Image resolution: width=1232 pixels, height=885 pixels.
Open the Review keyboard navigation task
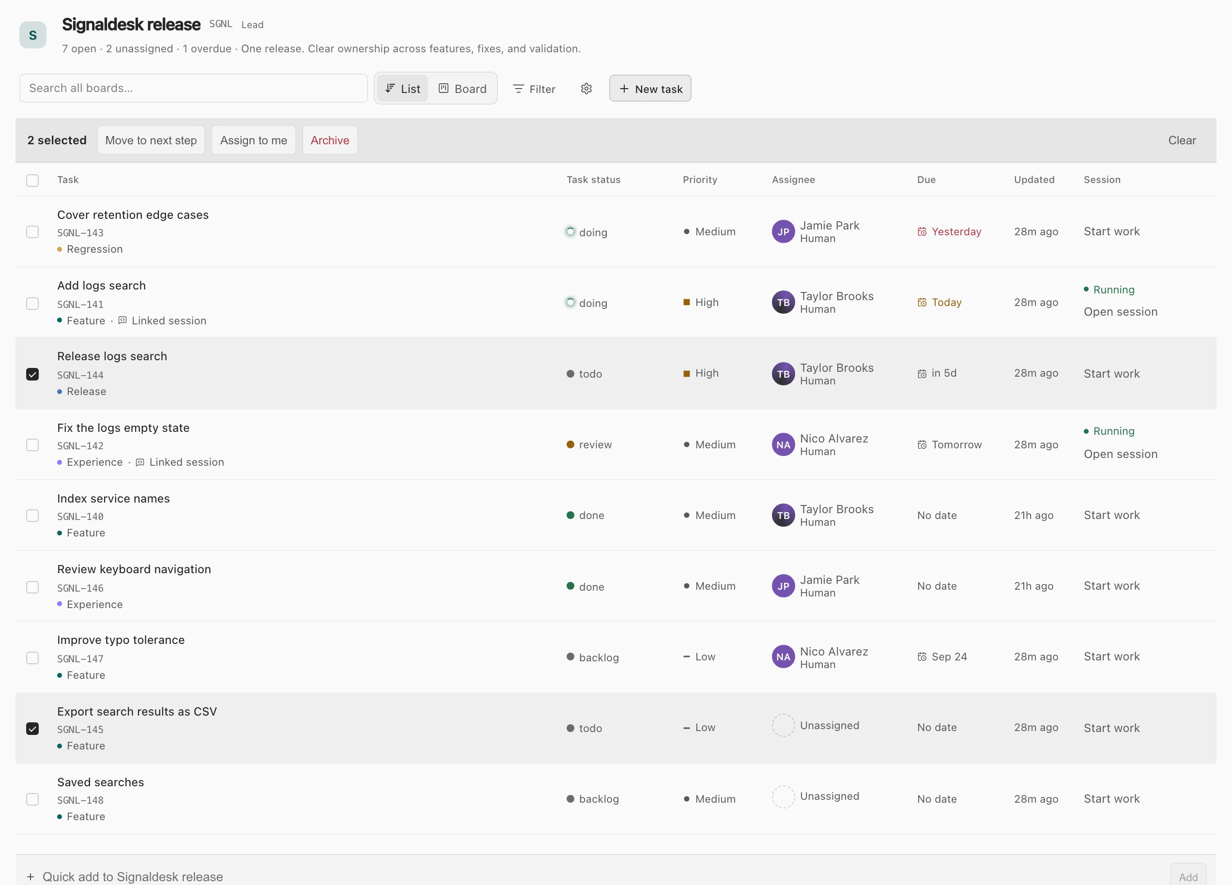[x=134, y=569]
